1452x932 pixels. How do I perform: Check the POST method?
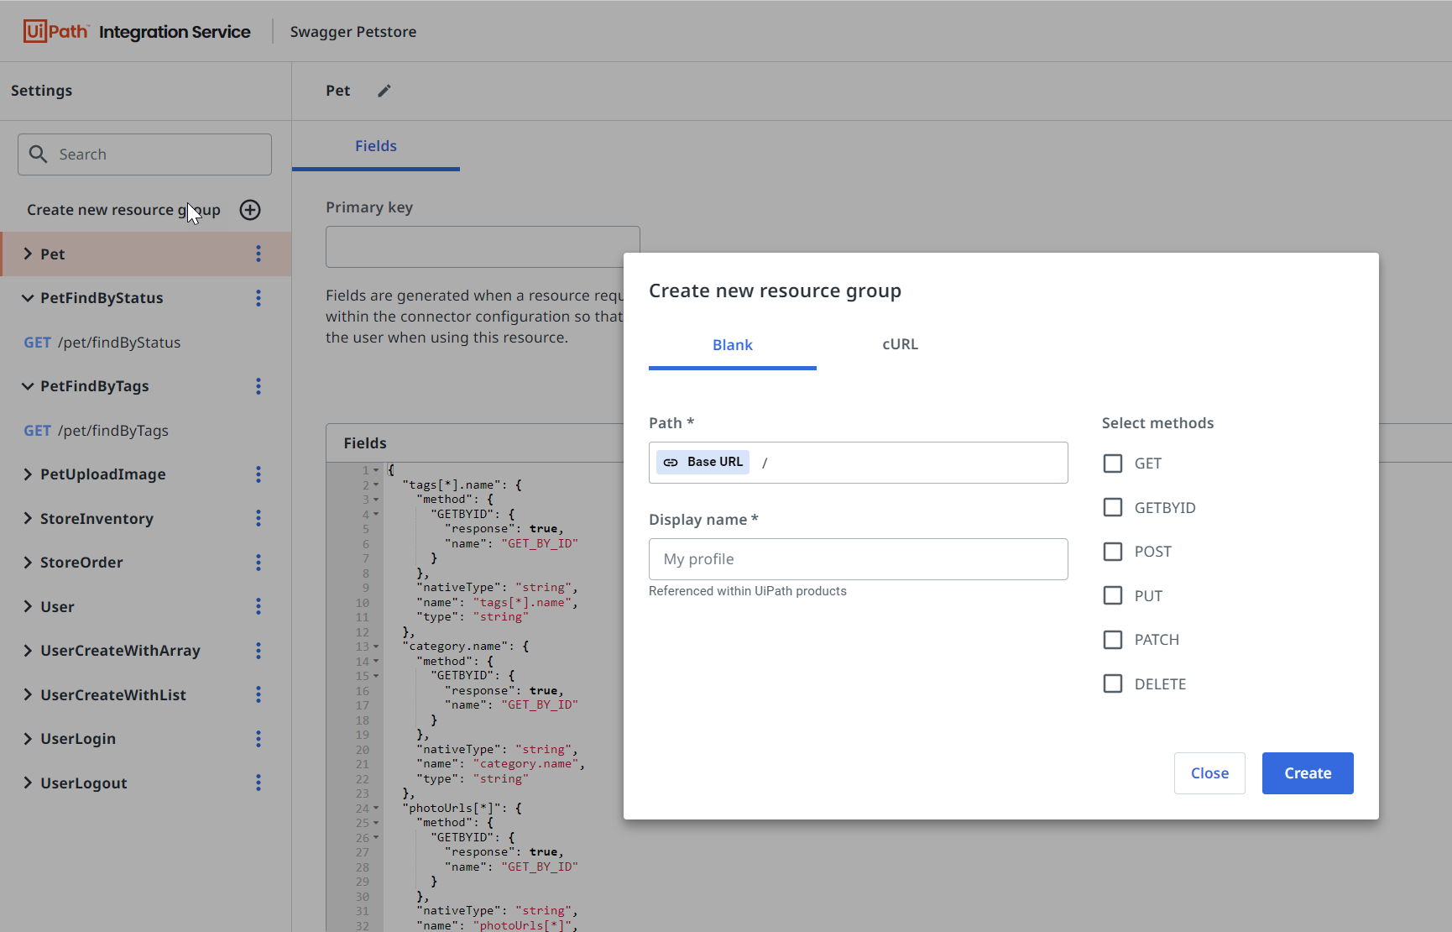point(1113,552)
